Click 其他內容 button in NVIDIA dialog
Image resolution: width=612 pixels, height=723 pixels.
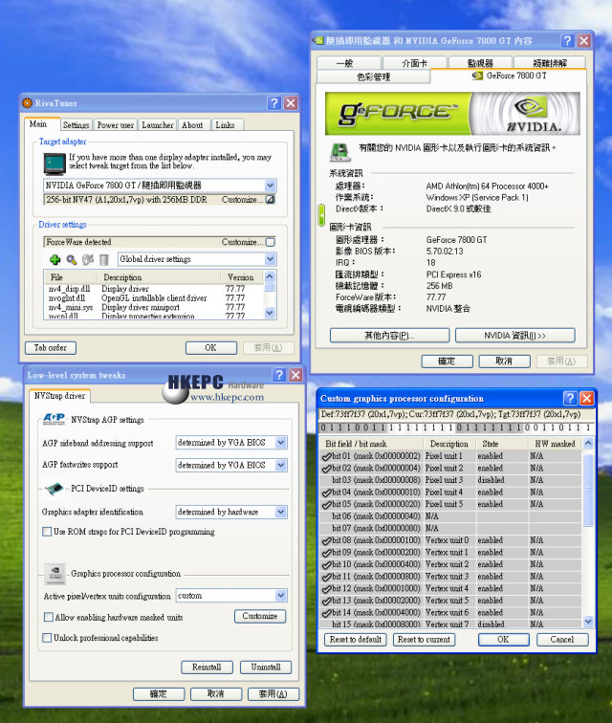(390, 336)
